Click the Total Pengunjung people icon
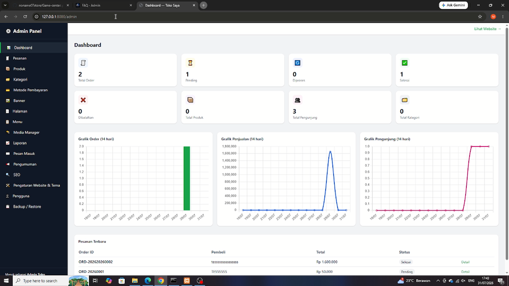Viewport: 509px width, 286px height. pyautogui.click(x=297, y=100)
